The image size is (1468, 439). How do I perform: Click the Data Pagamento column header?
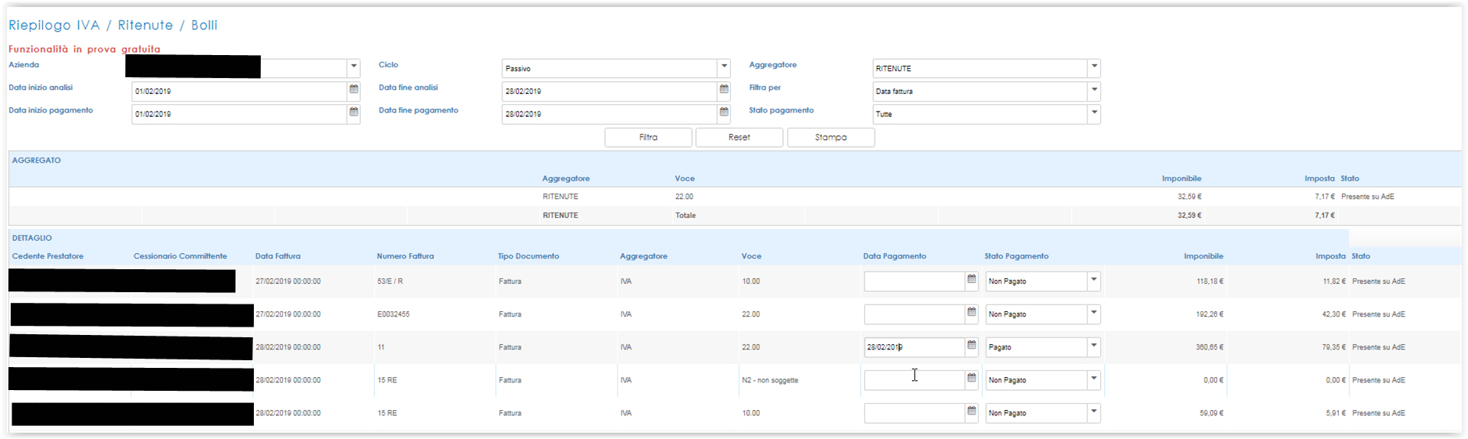pos(895,256)
